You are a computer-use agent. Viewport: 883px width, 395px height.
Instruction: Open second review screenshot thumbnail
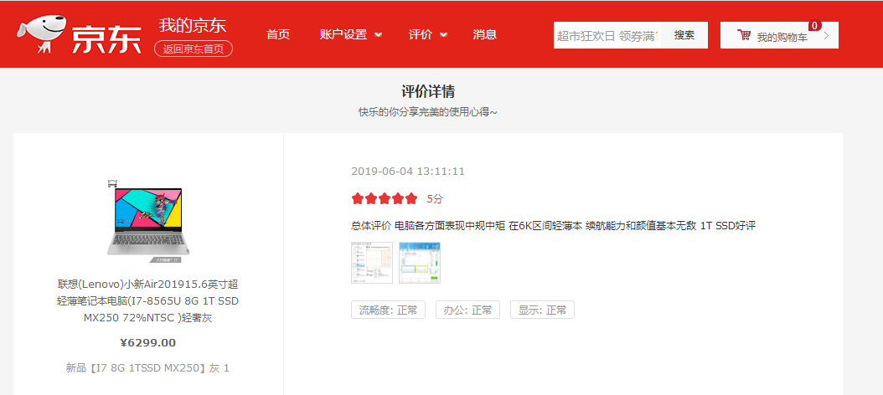(x=420, y=263)
